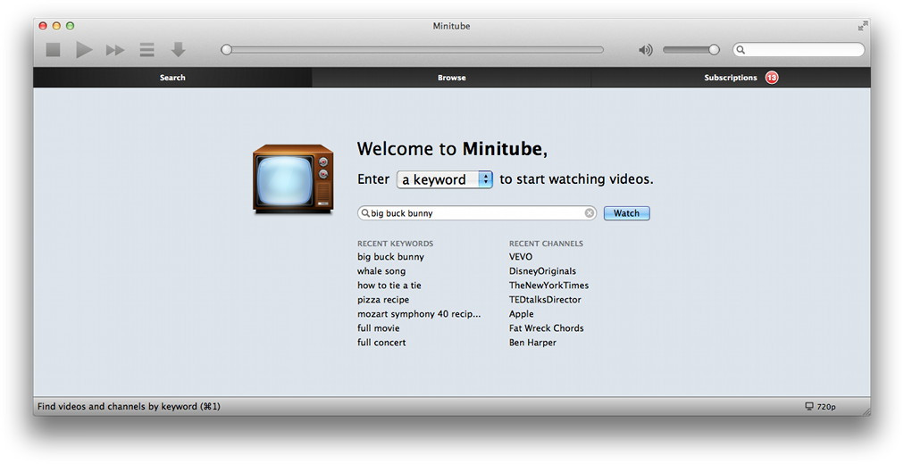The width and height of the screenshot is (904, 464).
Task: Close the Minitube window with red button
Action: 43,26
